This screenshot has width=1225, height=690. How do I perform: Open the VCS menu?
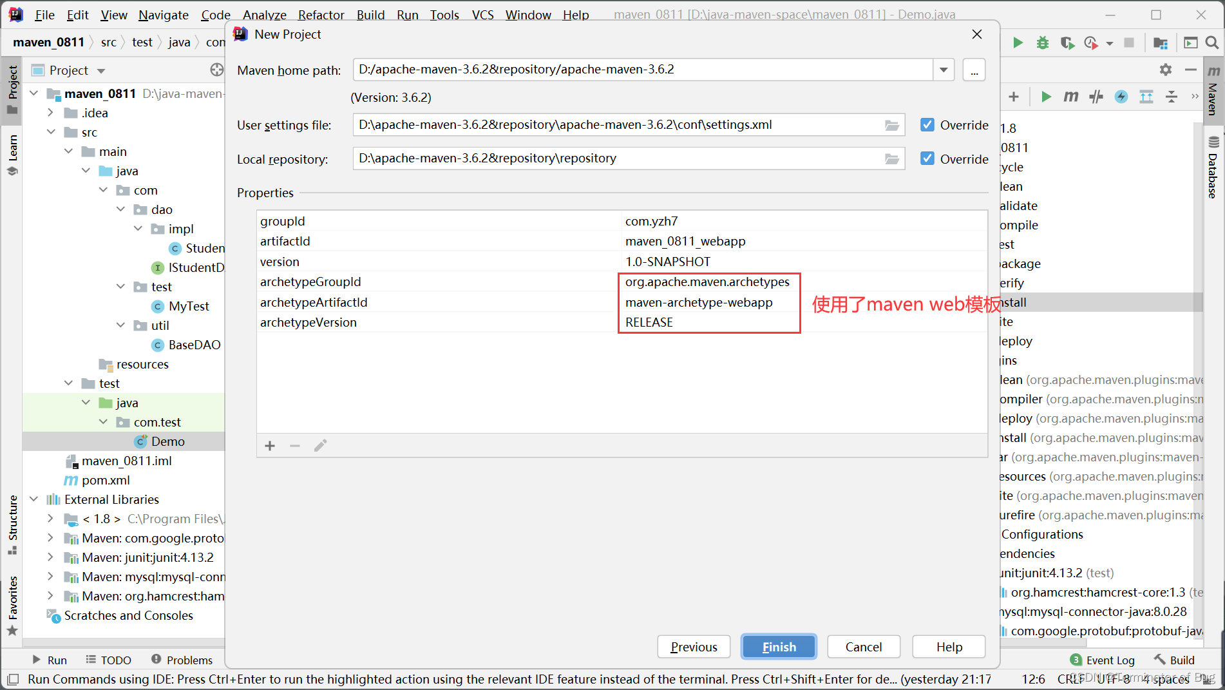(482, 15)
